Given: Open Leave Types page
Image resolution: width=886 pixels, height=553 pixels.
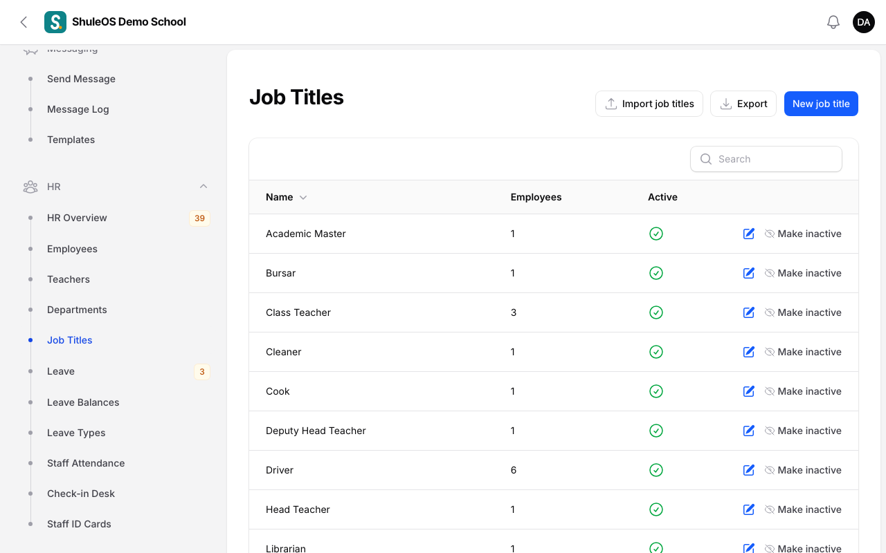Looking at the screenshot, I should 76,433.
